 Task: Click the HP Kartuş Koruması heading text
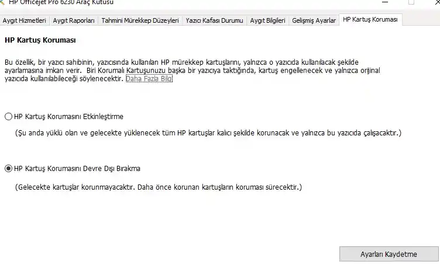click(x=40, y=40)
